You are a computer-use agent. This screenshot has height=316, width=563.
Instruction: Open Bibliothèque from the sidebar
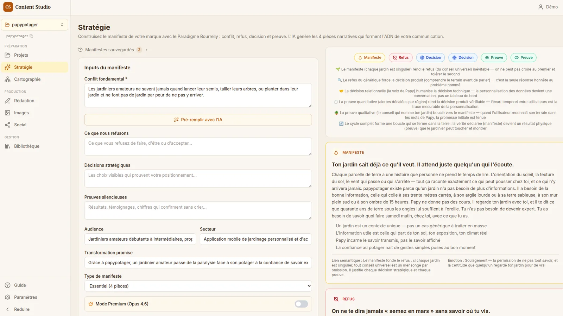pos(34,146)
